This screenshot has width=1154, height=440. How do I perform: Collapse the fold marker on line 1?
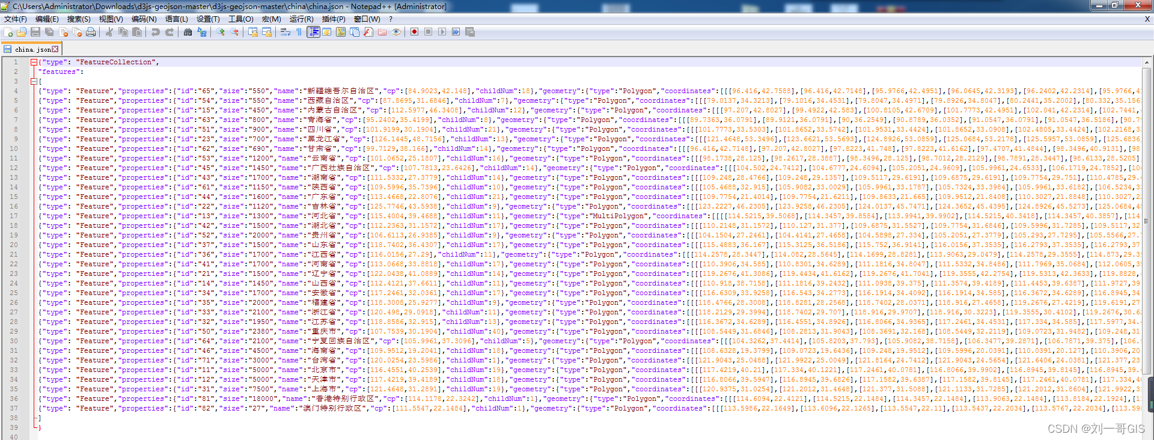point(34,62)
